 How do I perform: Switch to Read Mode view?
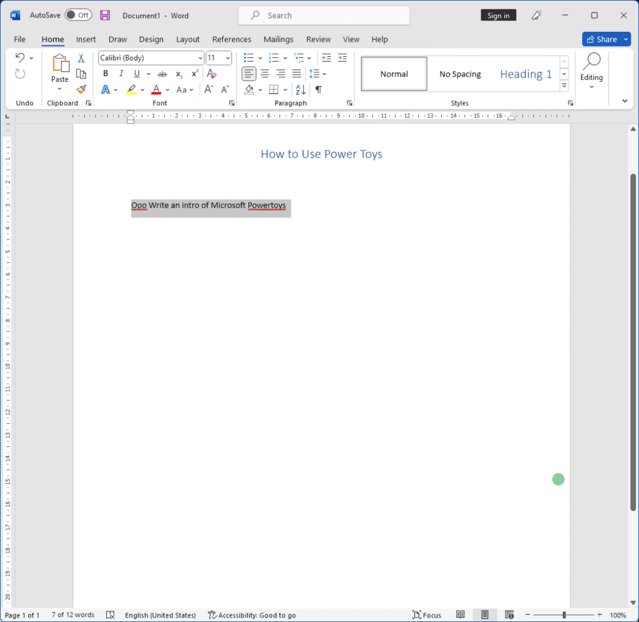click(461, 615)
